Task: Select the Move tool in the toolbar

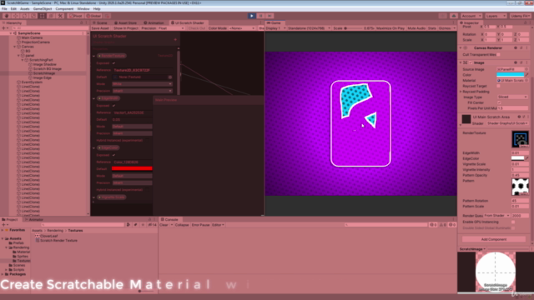Action: tap(15, 16)
